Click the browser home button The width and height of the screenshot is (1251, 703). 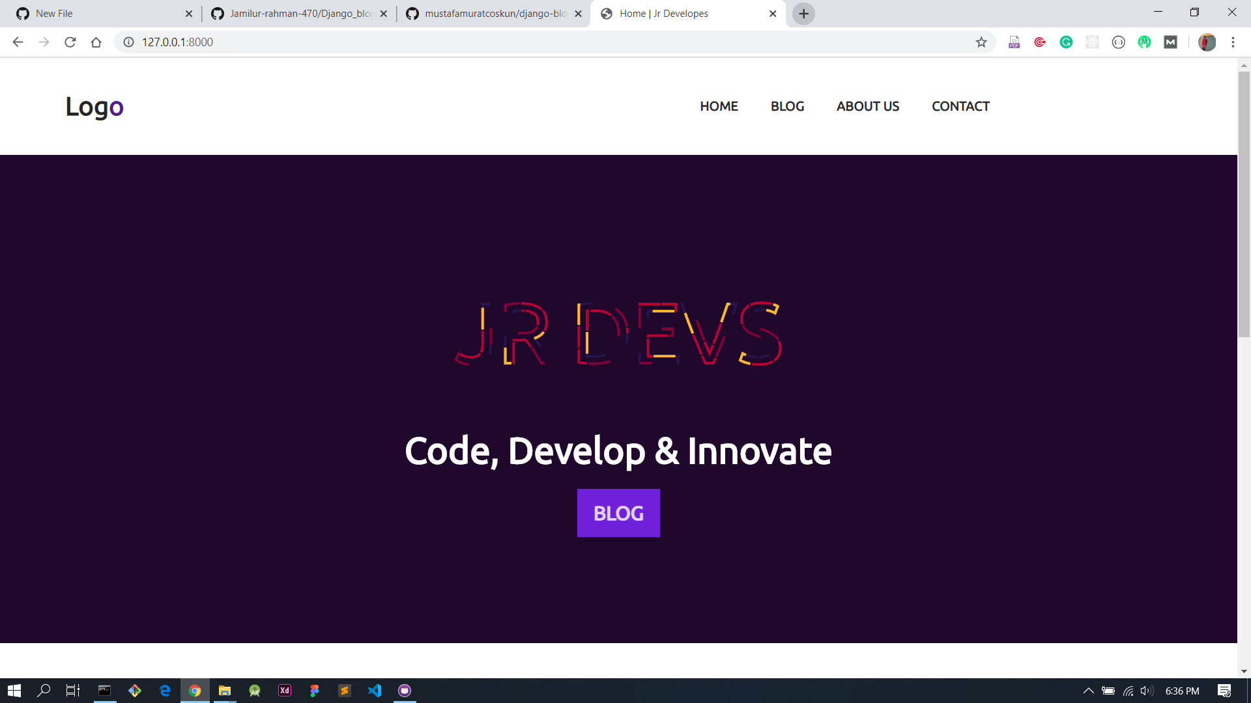pyautogui.click(x=98, y=42)
